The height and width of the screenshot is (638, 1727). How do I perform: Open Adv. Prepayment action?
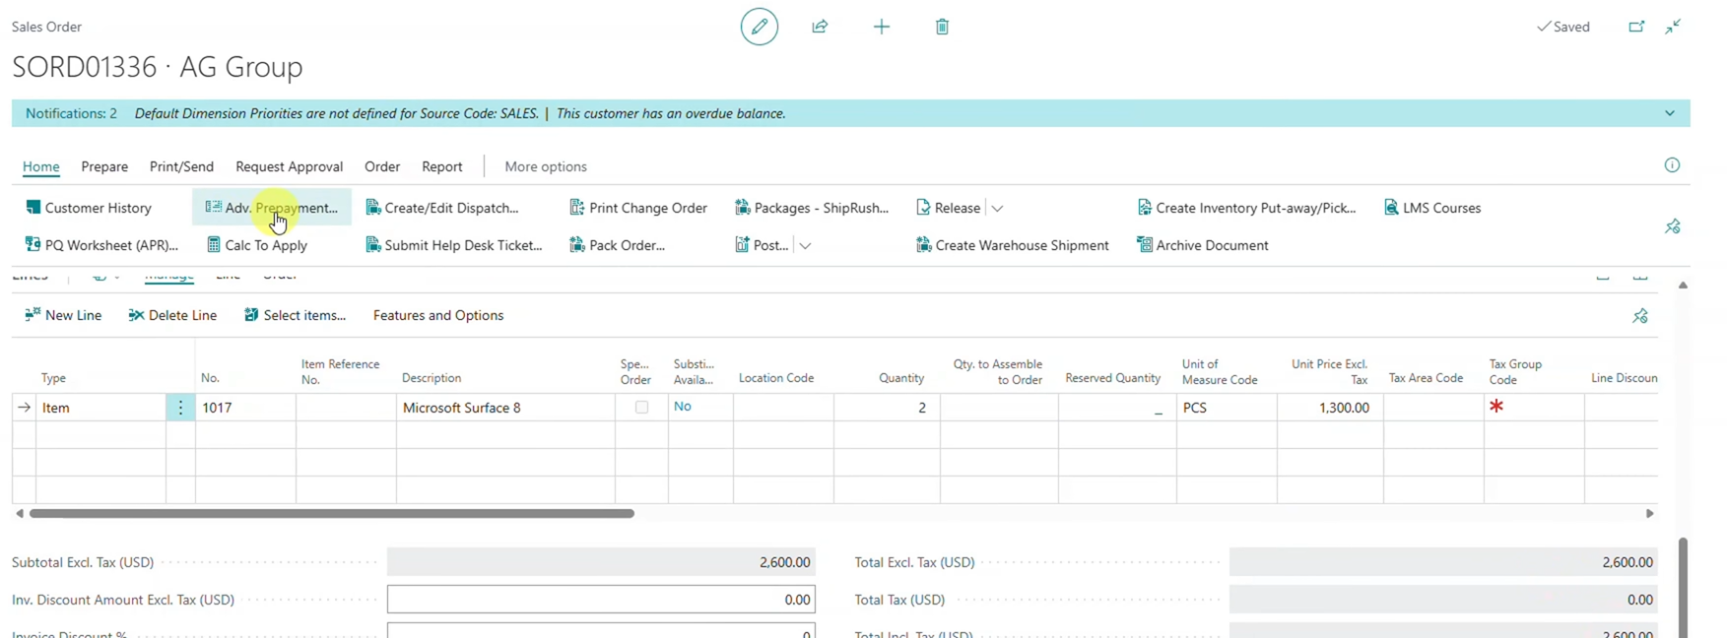(271, 208)
